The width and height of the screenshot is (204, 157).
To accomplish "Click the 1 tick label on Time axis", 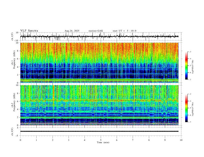I will [x=36, y=140].
